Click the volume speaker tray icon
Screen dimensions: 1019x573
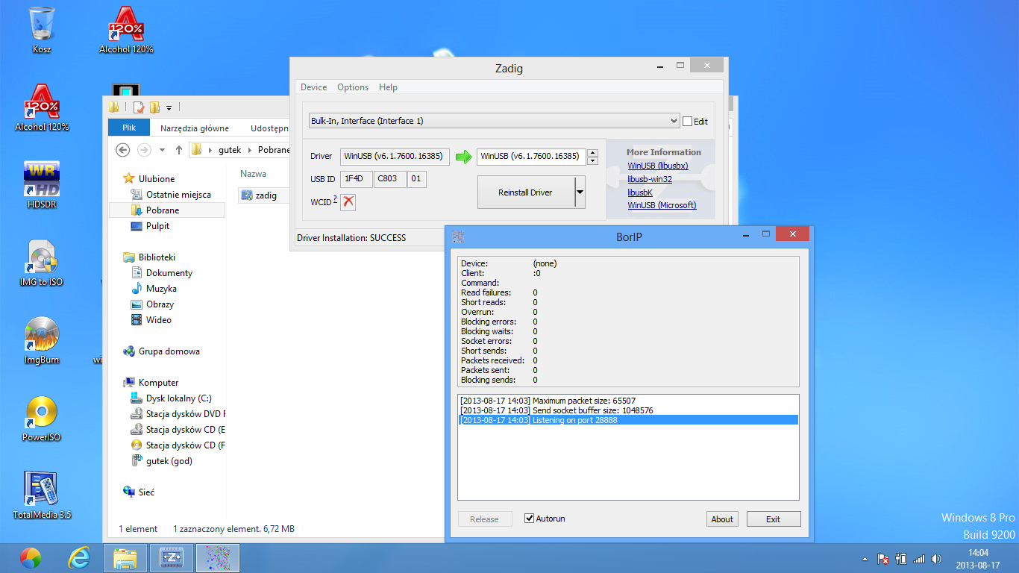(936, 559)
